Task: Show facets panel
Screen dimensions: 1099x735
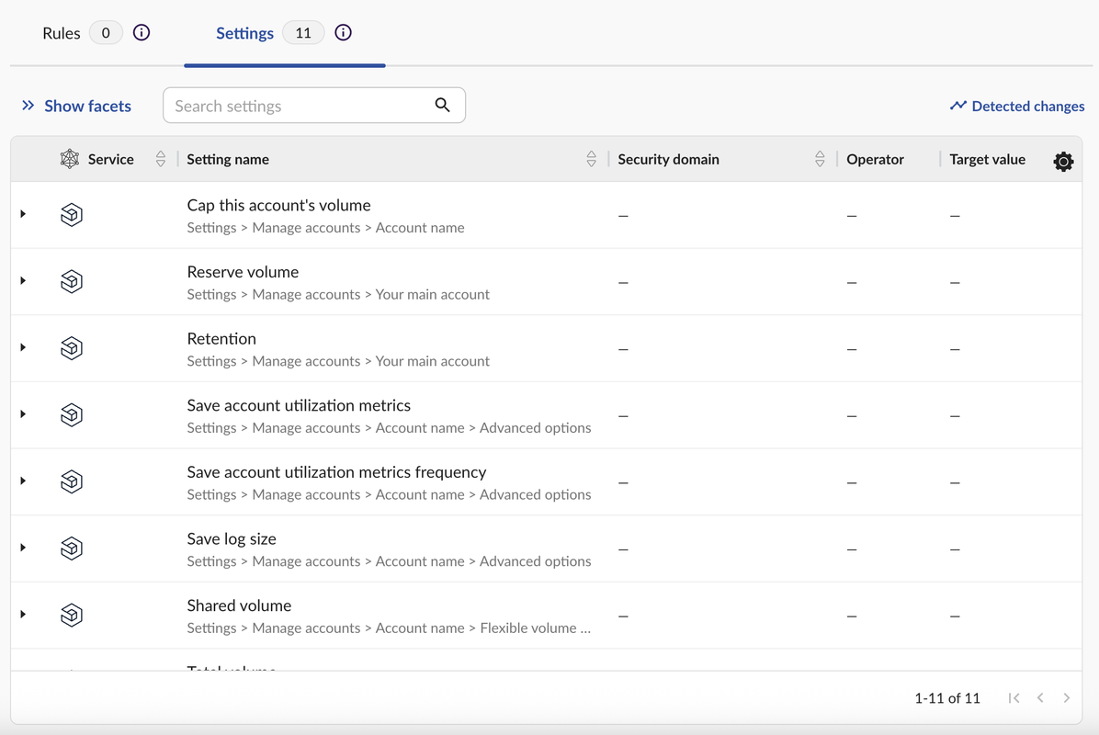Action: (76, 106)
